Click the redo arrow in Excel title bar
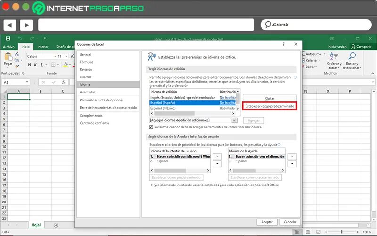The image size is (377, 236). (x=32, y=38)
